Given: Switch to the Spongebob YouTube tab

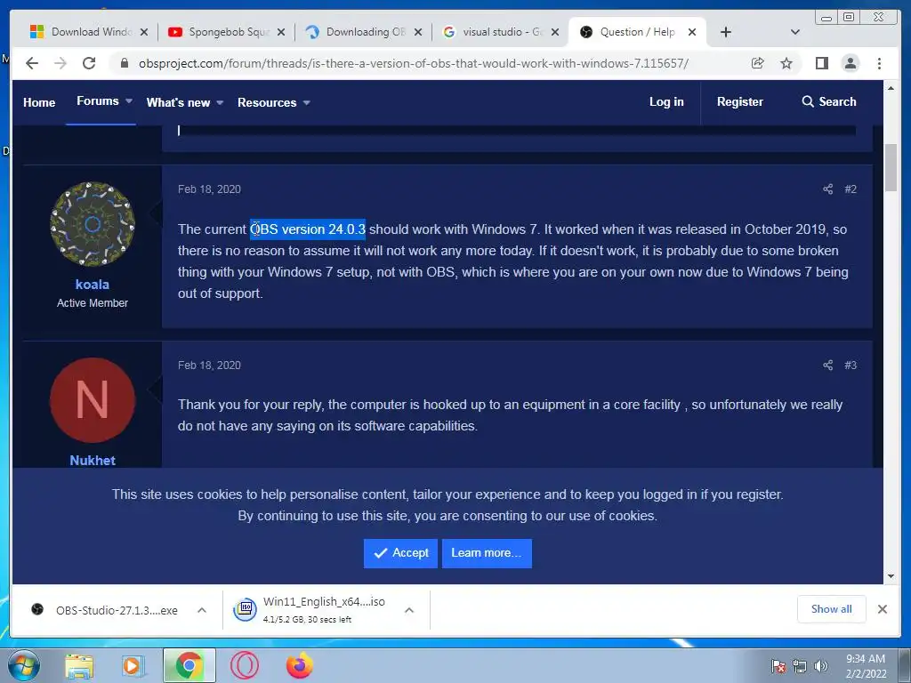Looking at the screenshot, I should click(220, 32).
